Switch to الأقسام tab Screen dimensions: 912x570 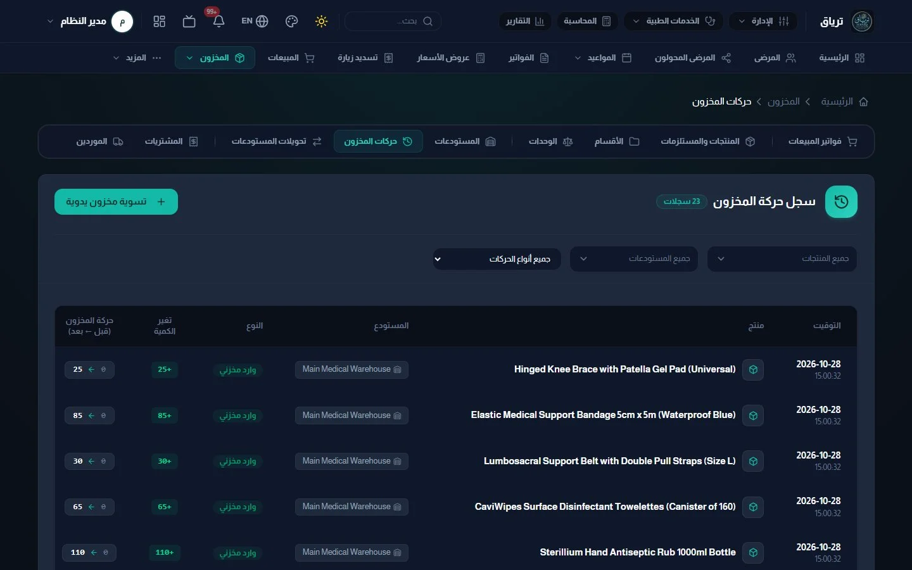617,141
